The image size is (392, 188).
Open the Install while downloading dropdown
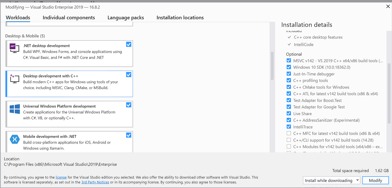point(332,180)
